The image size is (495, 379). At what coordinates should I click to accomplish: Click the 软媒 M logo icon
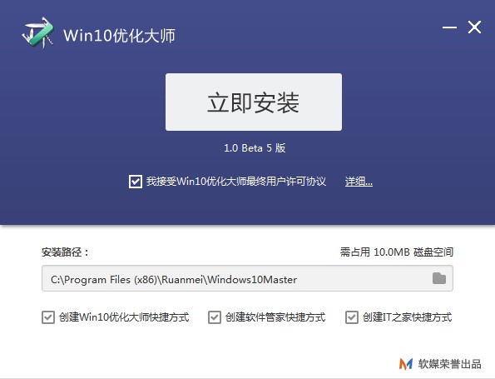[406, 364]
